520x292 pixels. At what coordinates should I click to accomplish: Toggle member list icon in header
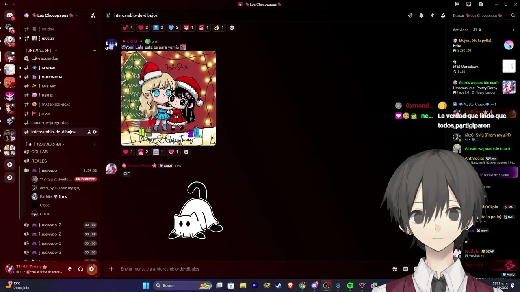pyautogui.click(x=443, y=15)
